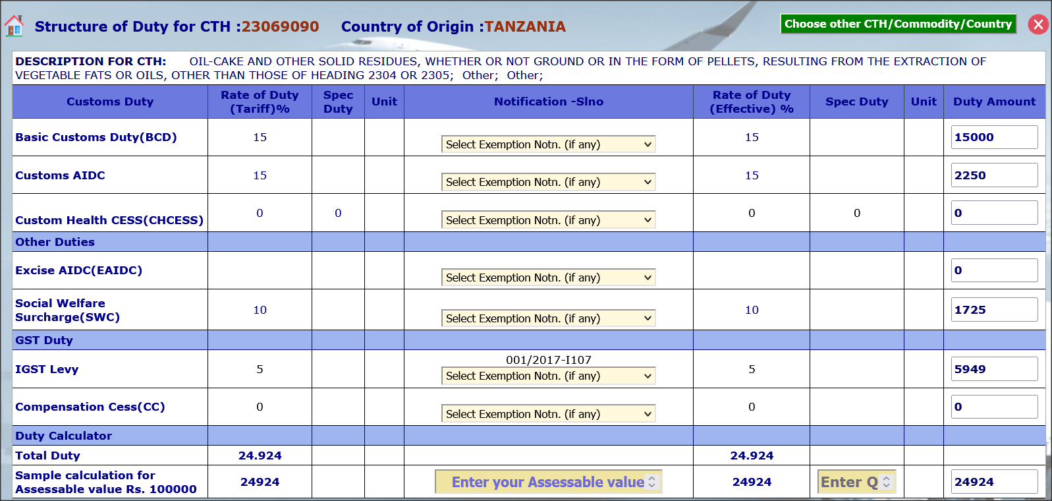The width and height of the screenshot is (1052, 501).
Task: Click Other Duties section header
Action: tap(55, 242)
